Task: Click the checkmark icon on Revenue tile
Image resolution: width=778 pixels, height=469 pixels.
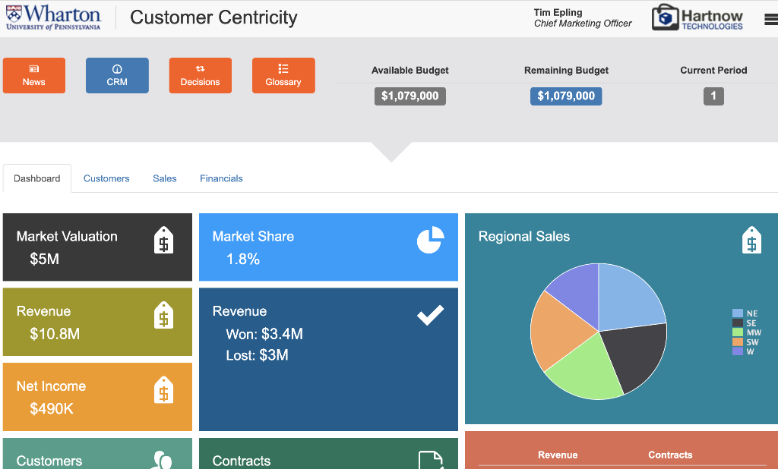Action: 429,314
